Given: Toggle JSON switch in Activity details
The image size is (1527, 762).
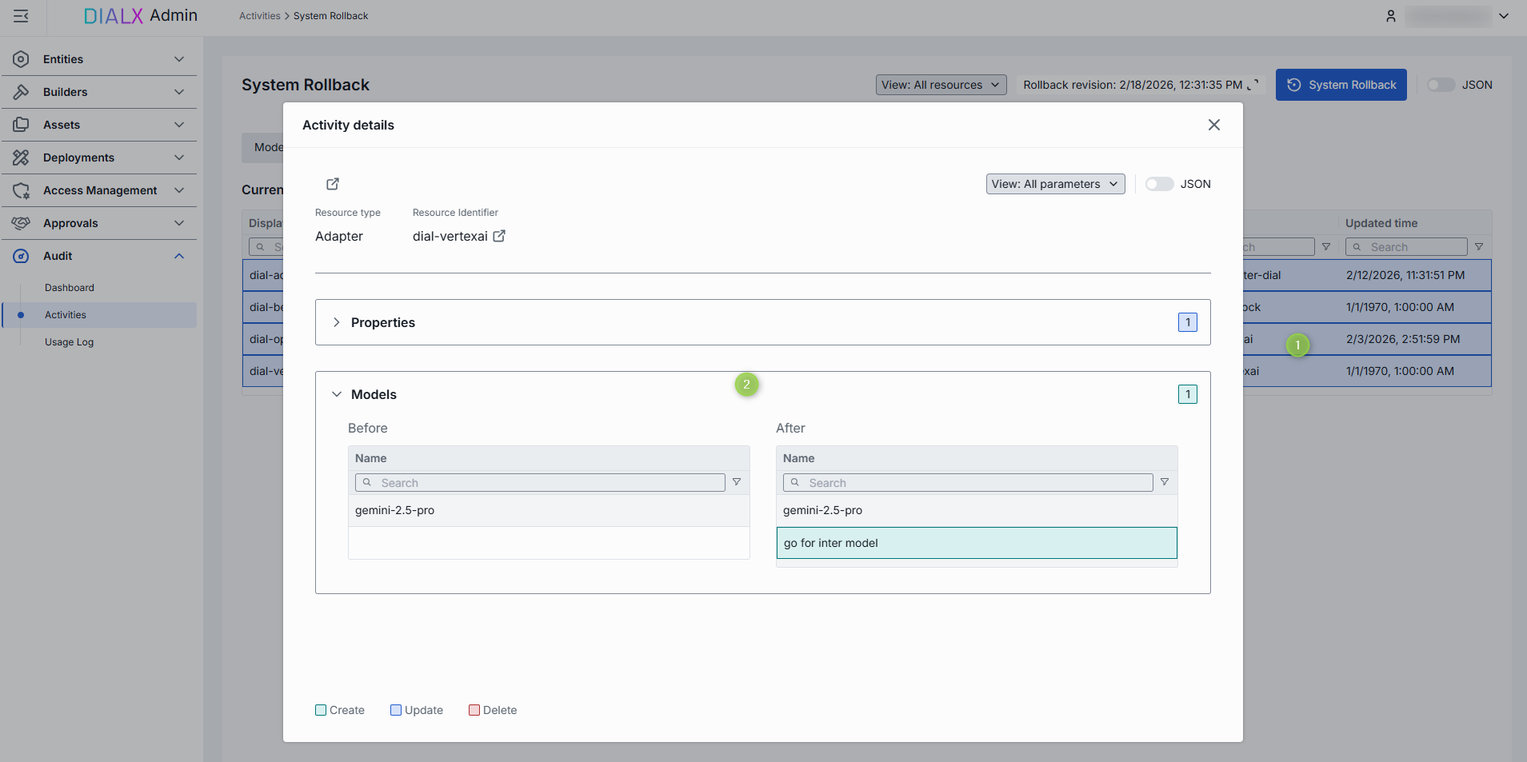Looking at the screenshot, I should (x=1159, y=184).
